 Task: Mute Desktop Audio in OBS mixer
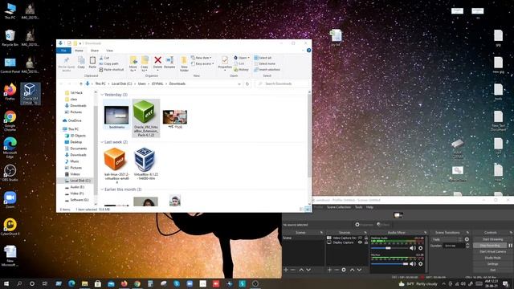click(x=413, y=248)
